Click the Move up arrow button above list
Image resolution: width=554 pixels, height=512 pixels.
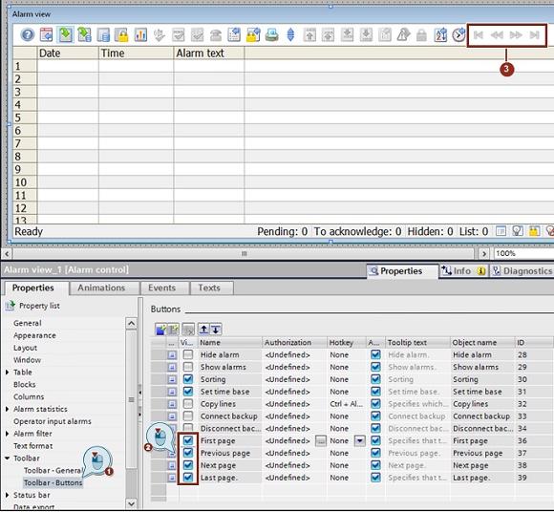click(203, 330)
